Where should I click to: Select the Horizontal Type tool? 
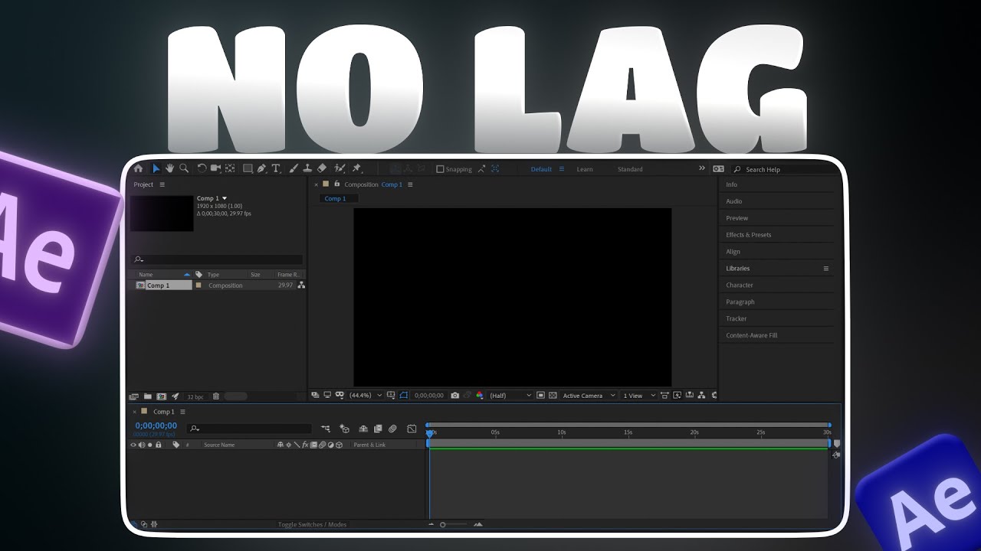[x=276, y=168]
